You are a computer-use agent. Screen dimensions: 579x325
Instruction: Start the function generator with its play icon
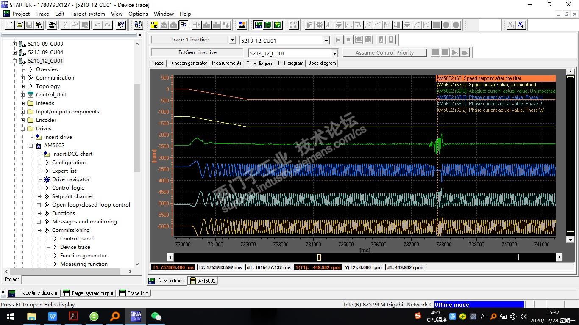454,52
